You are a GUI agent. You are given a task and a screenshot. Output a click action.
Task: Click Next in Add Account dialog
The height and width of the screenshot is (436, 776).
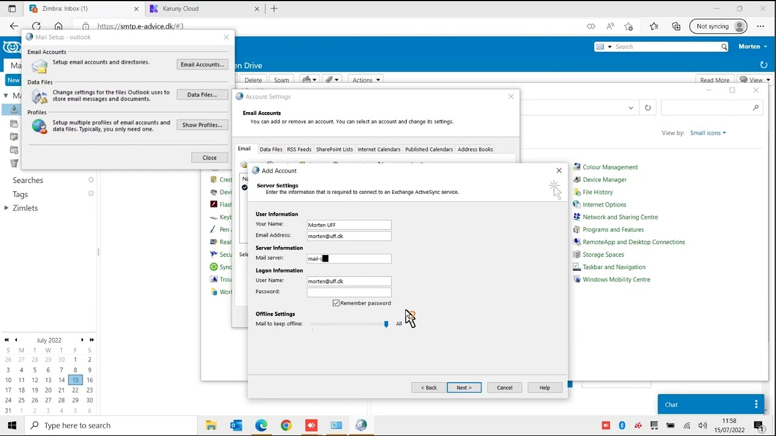coord(464,388)
